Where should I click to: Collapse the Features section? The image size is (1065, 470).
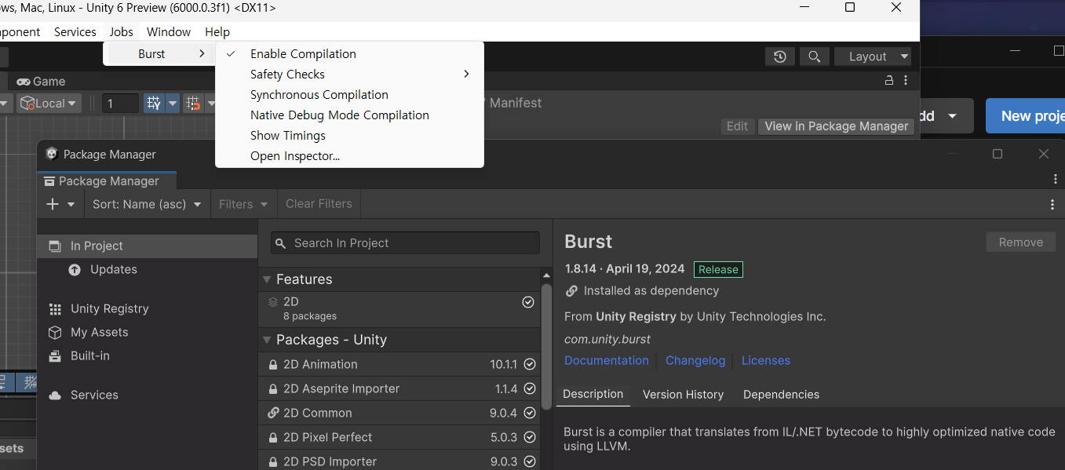pyautogui.click(x=267, y=279)
